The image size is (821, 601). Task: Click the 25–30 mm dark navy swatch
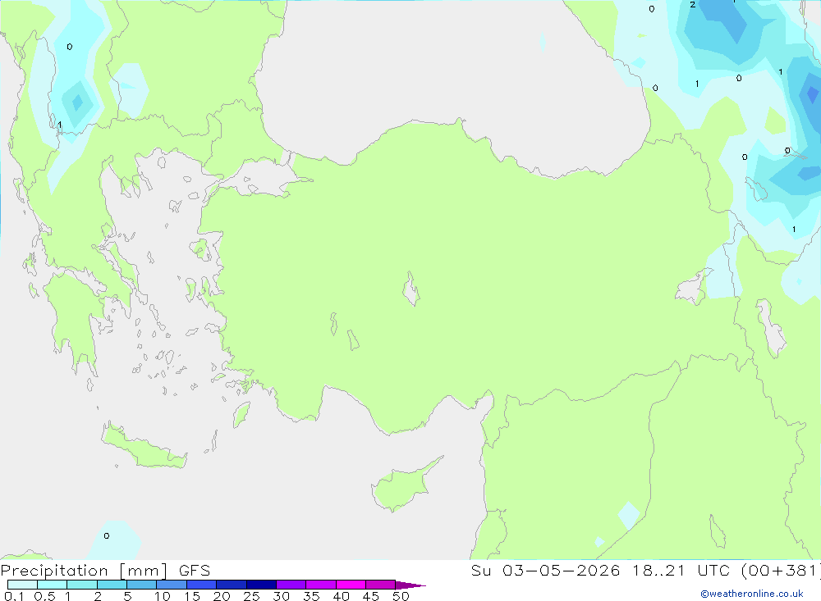pos(261,585)
